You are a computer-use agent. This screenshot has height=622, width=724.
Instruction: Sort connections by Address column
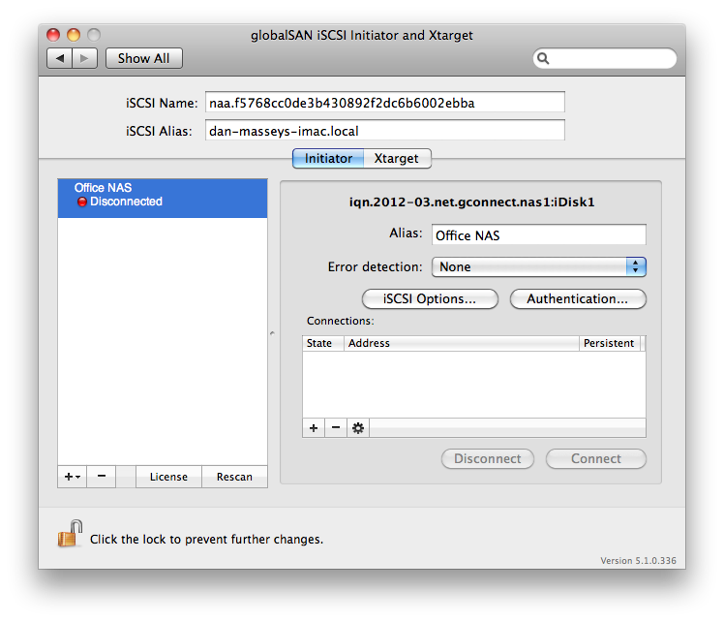462,343
